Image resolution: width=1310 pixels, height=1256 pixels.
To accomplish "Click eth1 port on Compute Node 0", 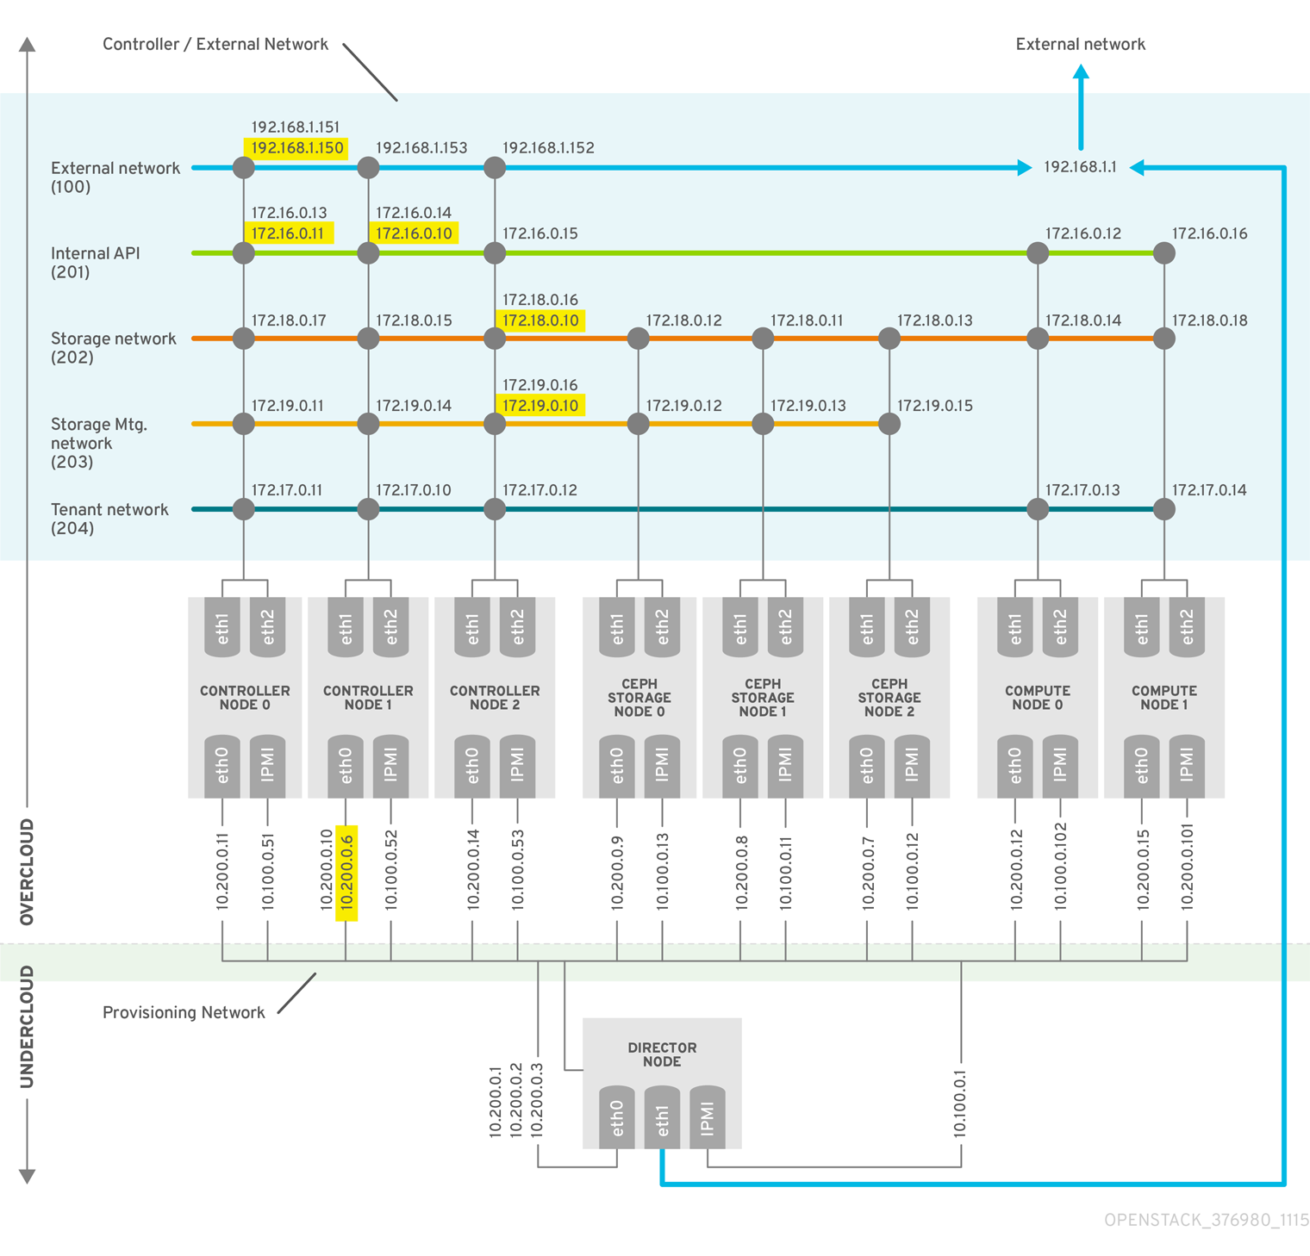I will pyautogui.click(x=1015, y=627).
